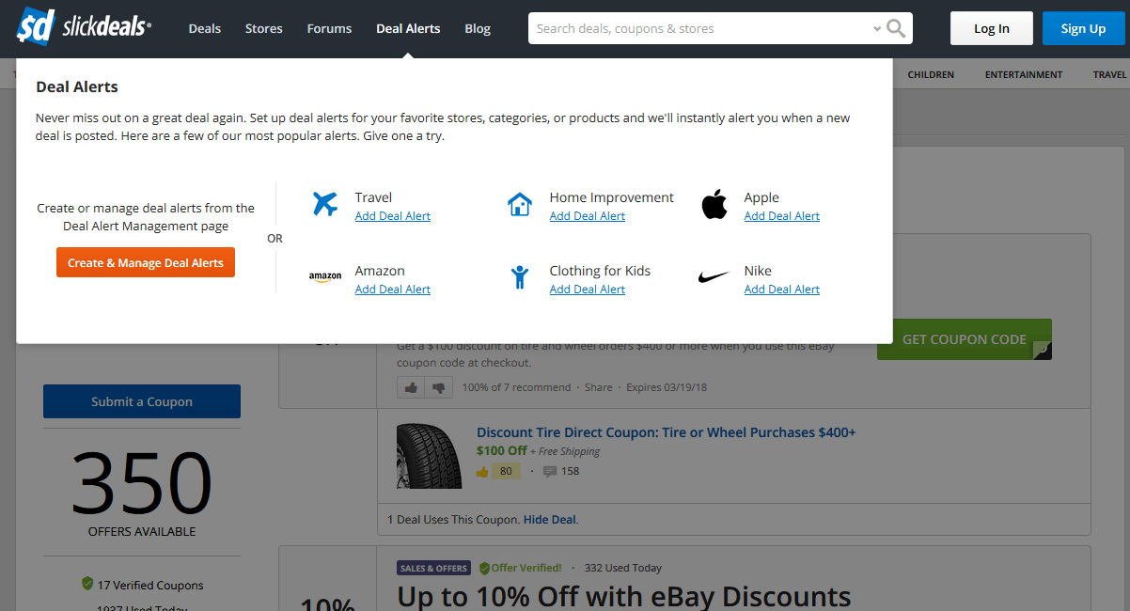Click the Travel airplane icon

pyautogui.click(x=325, y=203)
